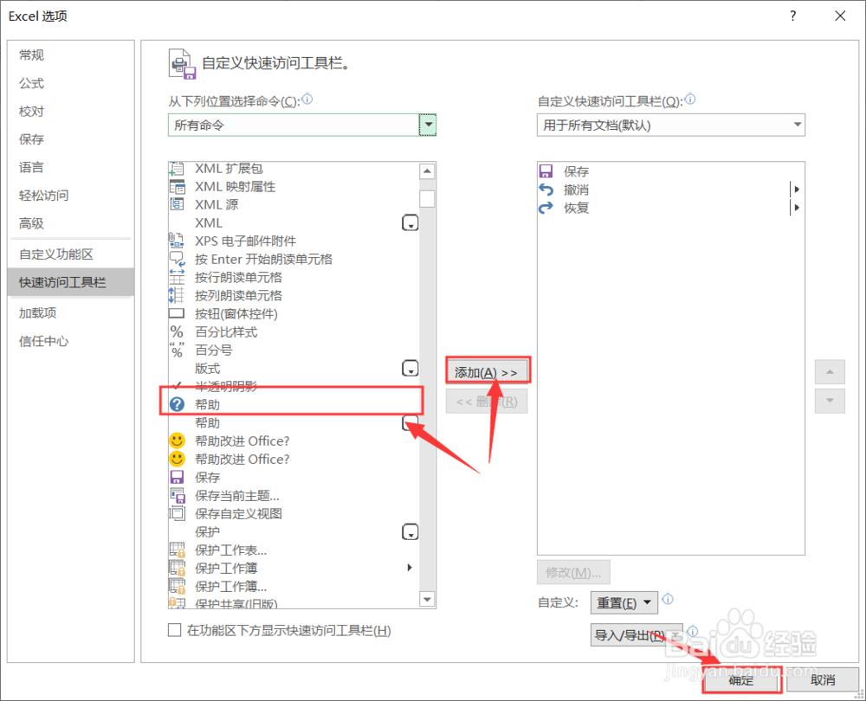Click info icon next to 重置 button
This screenshot has height=701, width=866.
(668, 599)
